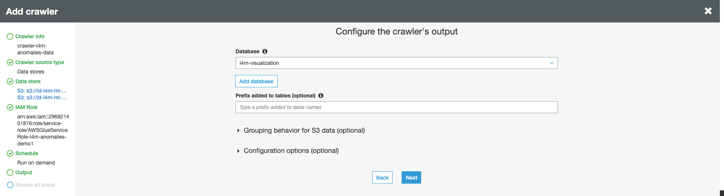Click the IAM Role checkmark icon
Image resolution: width=724 pixels, height=196 pixels.
[10, 107]
